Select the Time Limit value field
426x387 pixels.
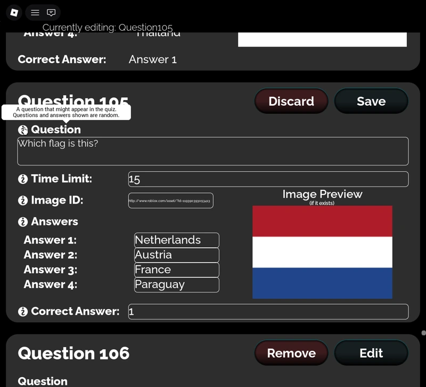268,179
